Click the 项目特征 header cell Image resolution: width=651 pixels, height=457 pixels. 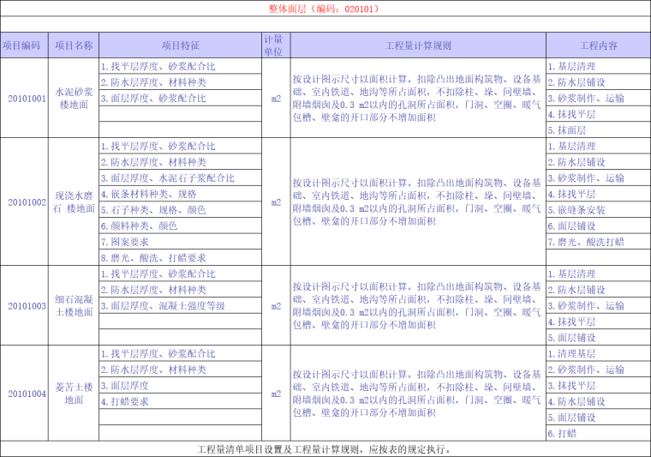(x=180, y=45)
